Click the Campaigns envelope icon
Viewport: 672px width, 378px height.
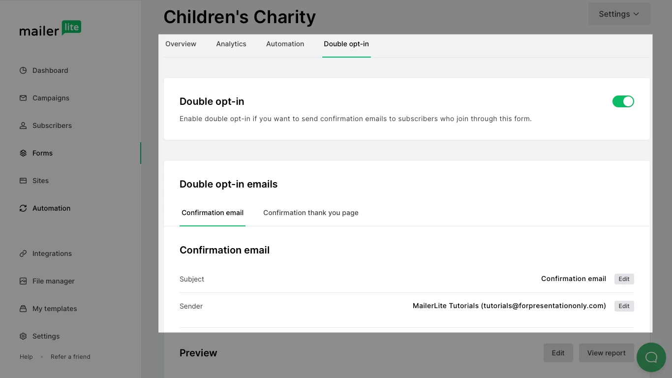click(23, 98)
